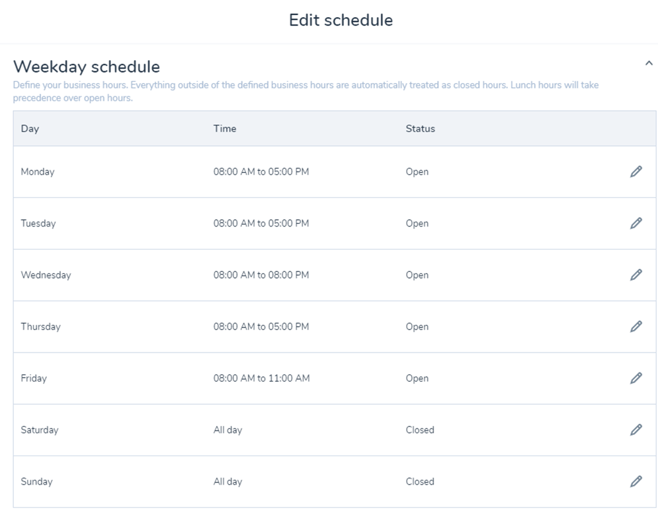Click the Open status for Tuesday
This screenshot has width=658, height=515.
point(417,223)
